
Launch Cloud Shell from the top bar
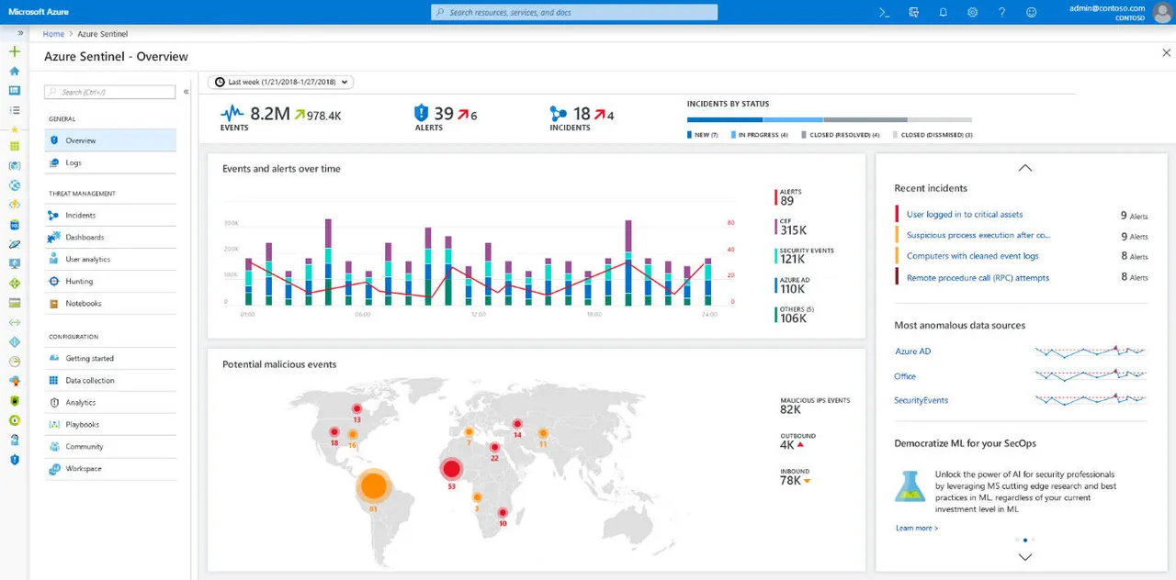coord(882,12)
